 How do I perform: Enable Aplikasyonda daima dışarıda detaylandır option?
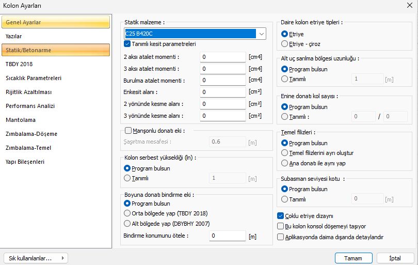coord(281,237)
